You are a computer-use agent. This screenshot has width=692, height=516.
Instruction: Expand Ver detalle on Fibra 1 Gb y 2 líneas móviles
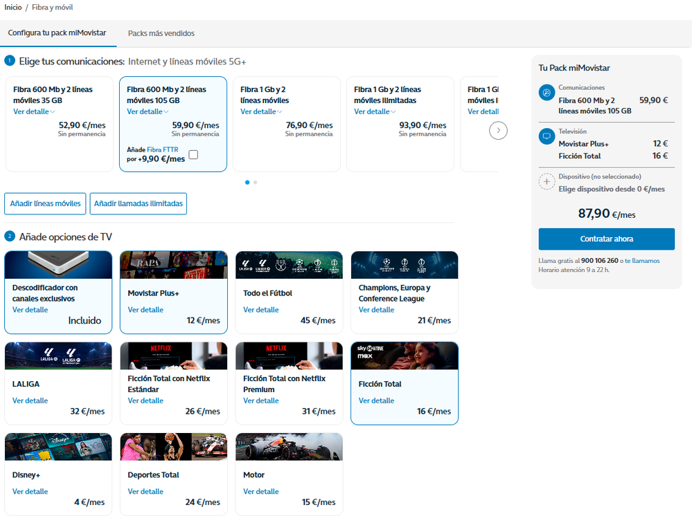click(x=261, y=111)
